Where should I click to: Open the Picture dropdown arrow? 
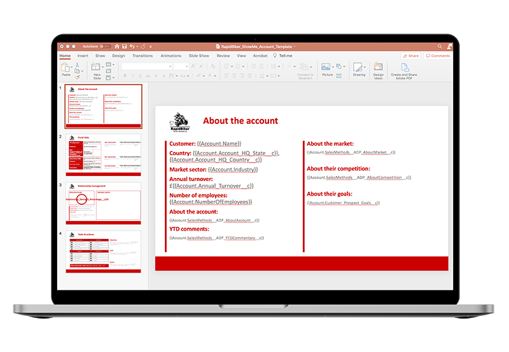coord(333,67)
